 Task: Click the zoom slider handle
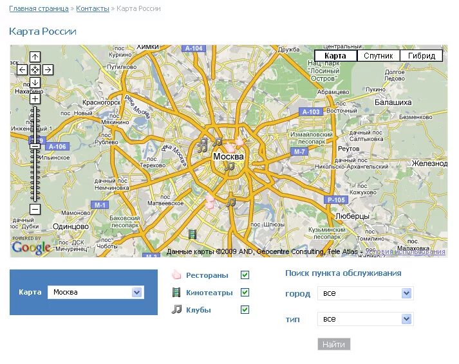pyautogui.click(x=35, y=146)
